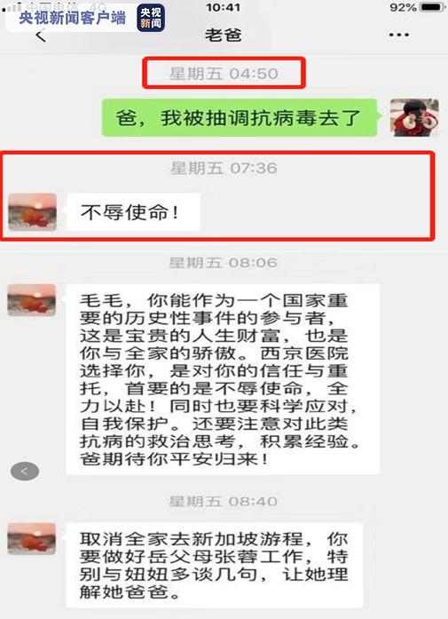Tap the signal strength bars in status bar
Screen dimensions: 448x619
tap(12, 6)
